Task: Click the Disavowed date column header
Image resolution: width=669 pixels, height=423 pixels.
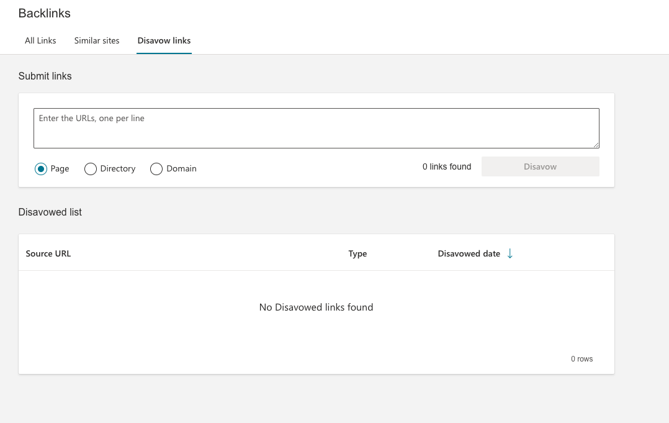Action: point(468,253)
